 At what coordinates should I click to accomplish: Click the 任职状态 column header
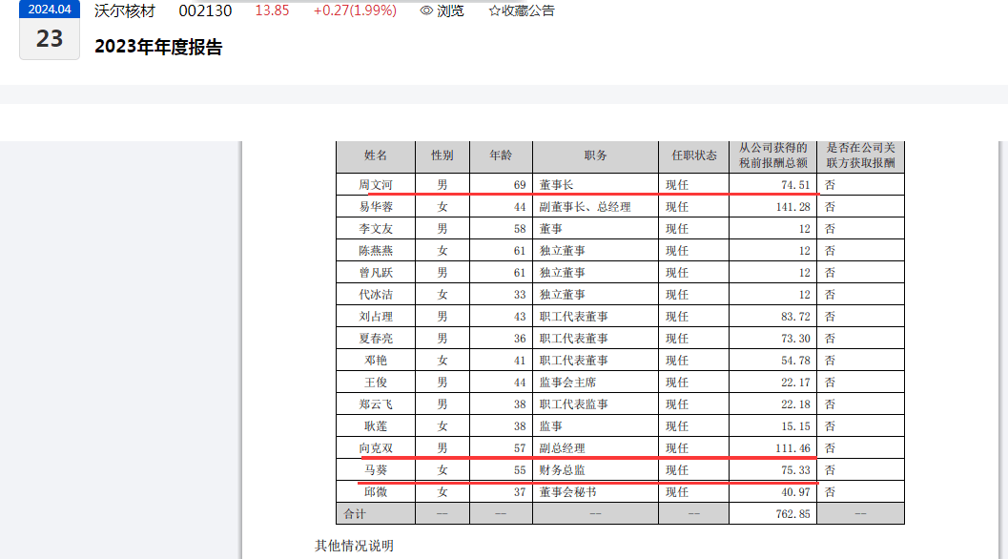coord(693,155)
